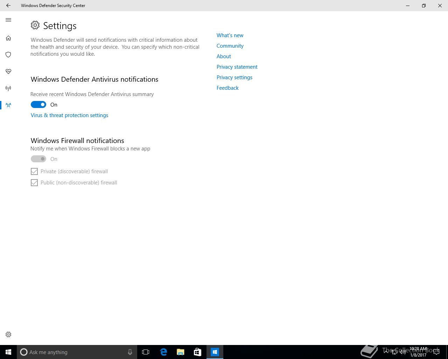
Task: Open File Explorer from taskbar
Action: [180, 352]
